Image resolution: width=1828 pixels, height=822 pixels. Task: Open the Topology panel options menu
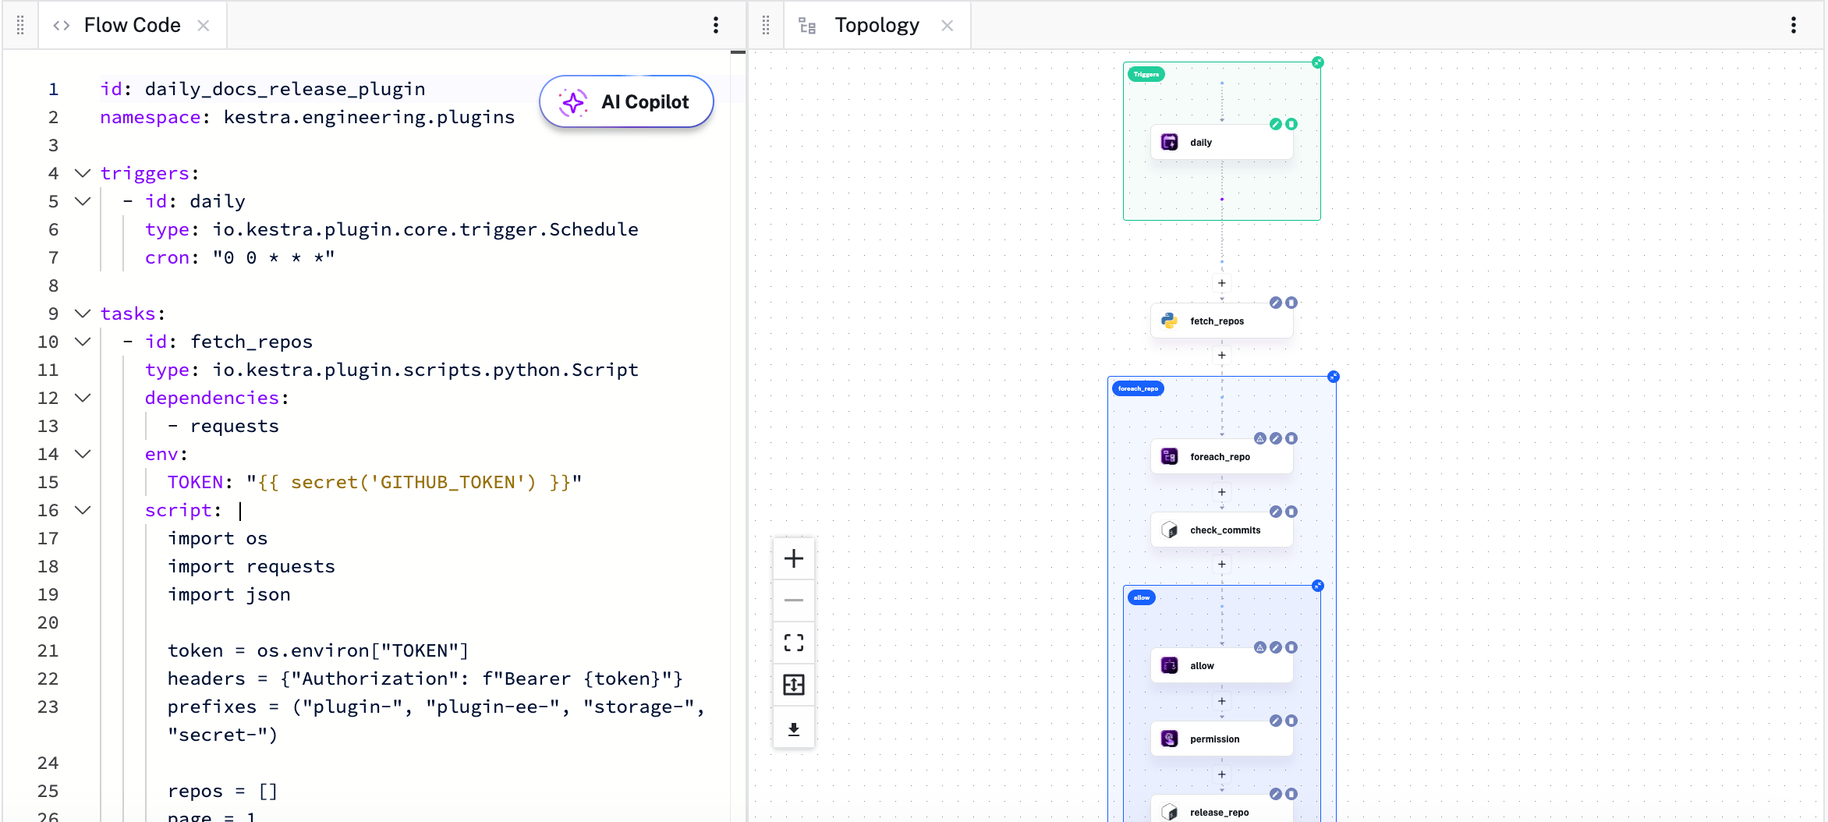(x=1794, y=25)
